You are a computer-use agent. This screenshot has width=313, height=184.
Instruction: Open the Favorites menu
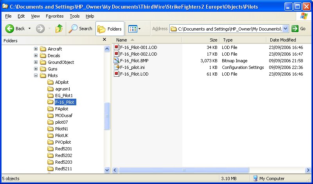[54, 16]
